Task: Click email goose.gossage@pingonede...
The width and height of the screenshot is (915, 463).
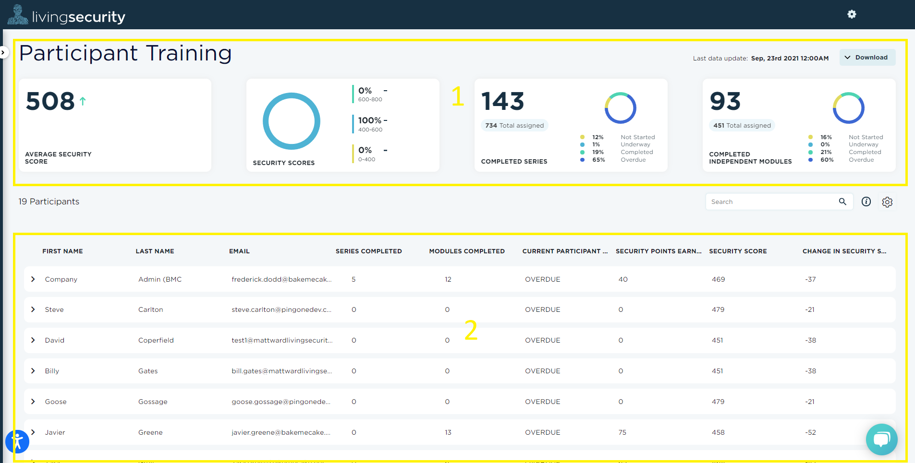Action: [x=281, y=402]
